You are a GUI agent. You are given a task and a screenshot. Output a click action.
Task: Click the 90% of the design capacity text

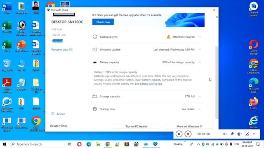coord(178,62)
